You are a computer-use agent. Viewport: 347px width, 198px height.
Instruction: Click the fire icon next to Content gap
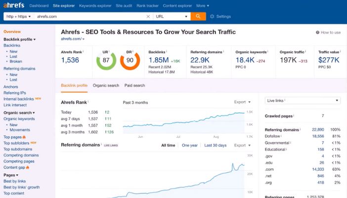tap(28, 167)
